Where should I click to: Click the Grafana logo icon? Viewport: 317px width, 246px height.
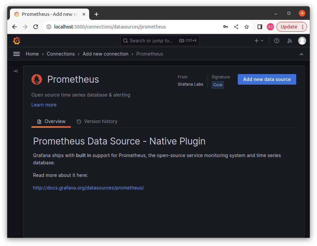click(17, 41)
